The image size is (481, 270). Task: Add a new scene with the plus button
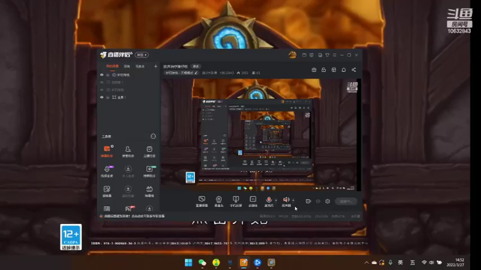(156, 66)
